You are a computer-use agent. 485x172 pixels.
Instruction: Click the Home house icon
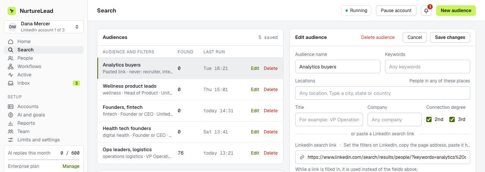[11, 42]
